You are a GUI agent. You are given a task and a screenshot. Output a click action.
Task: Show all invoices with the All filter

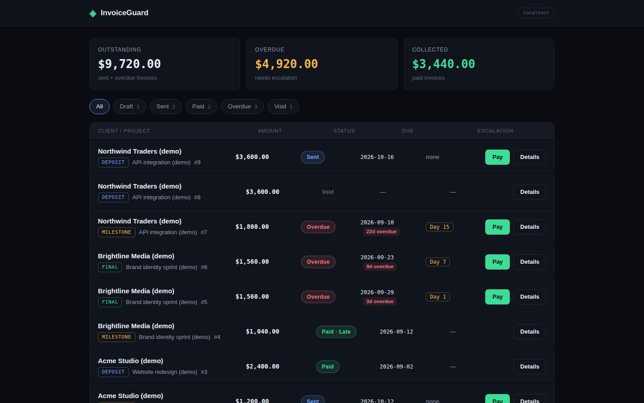coord(99,107)
